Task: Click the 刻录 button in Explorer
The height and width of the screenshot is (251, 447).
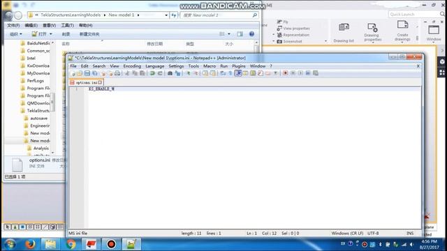Action: (66, 34)
